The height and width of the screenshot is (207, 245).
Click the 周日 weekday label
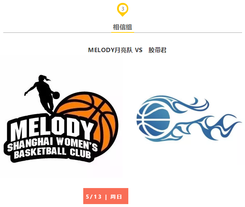pyautogui.click(x=116, y=197)
